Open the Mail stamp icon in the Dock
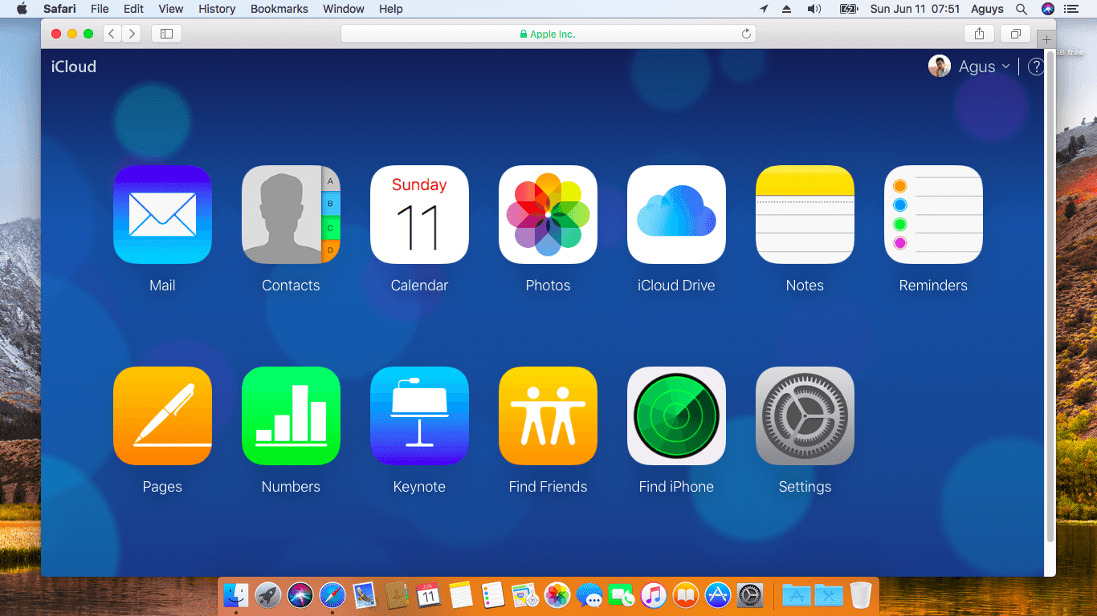The image size is (1097, 616). click(364, 595)
